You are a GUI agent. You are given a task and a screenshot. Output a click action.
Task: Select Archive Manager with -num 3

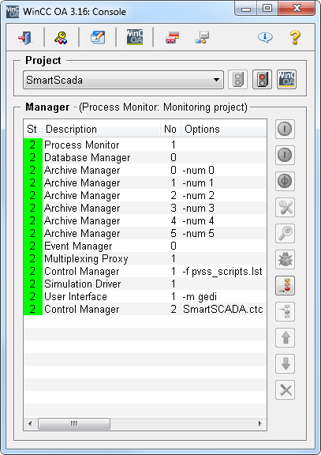(x=145, y=208)
